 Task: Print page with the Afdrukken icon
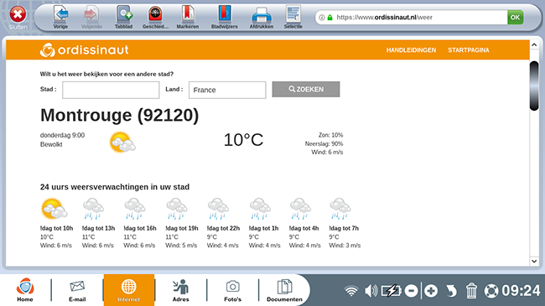pos(262,15)
